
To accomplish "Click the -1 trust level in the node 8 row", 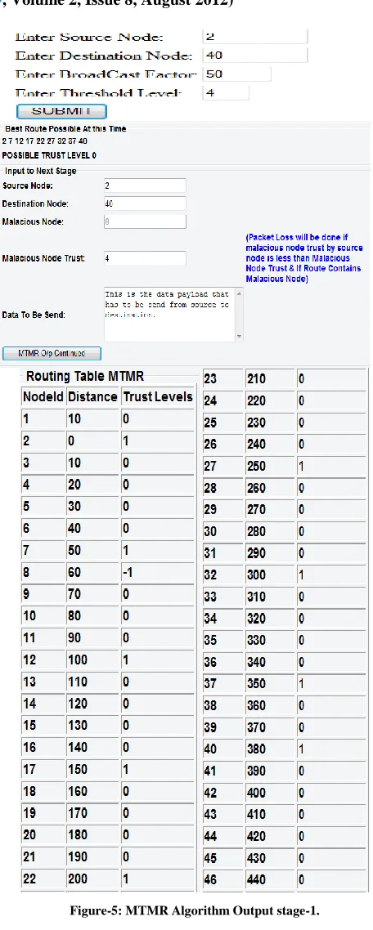I will click(x=129, y=572).
